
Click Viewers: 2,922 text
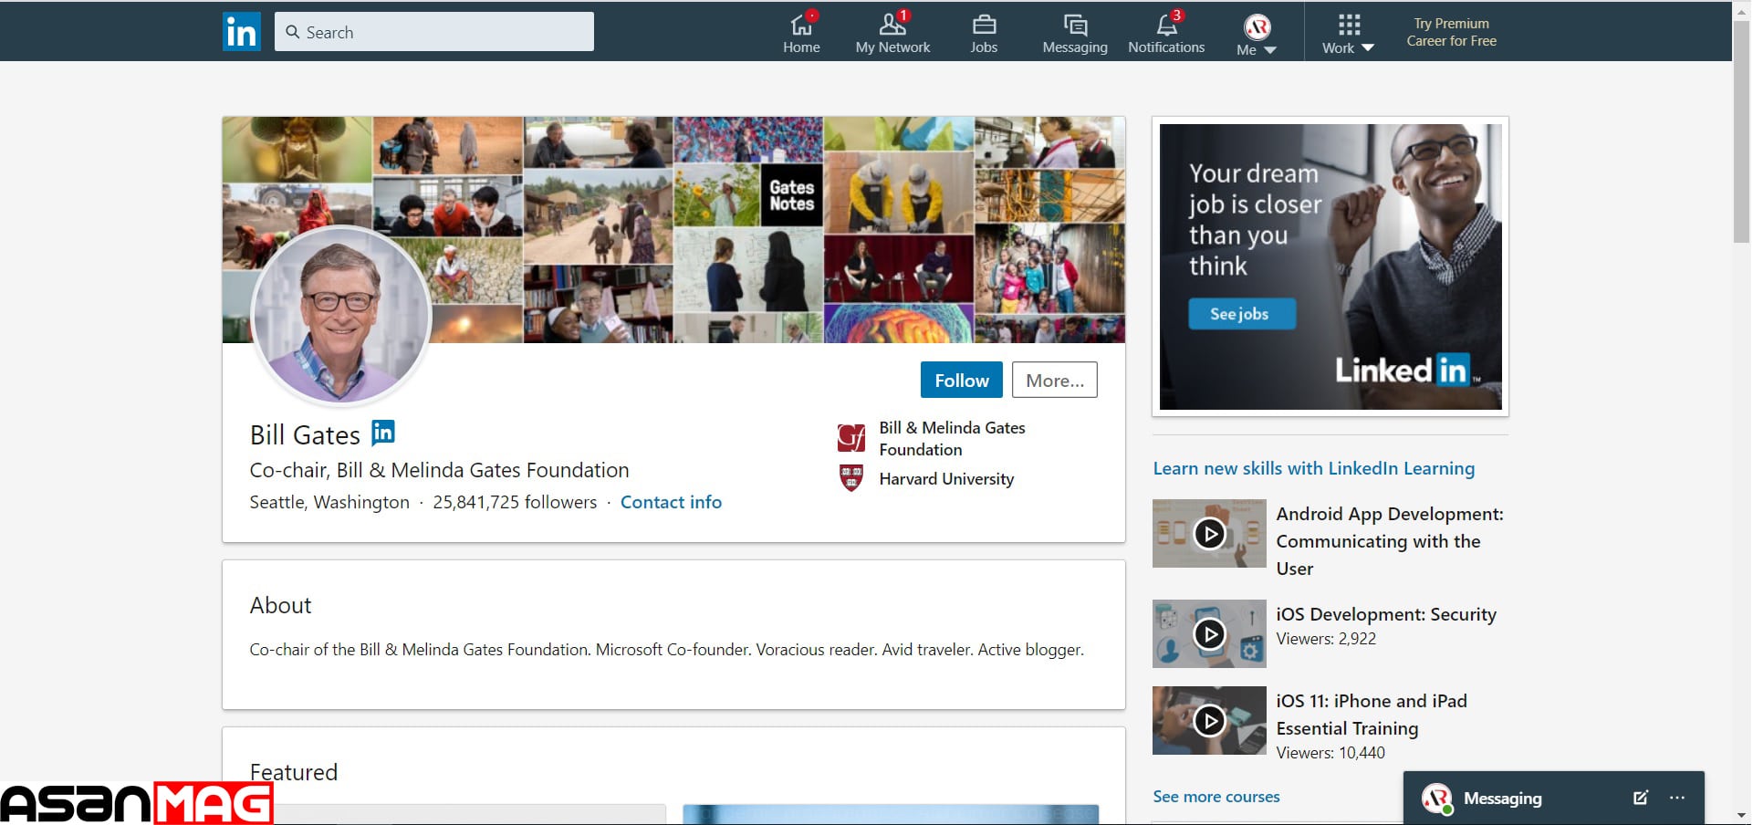[1326, 639]
